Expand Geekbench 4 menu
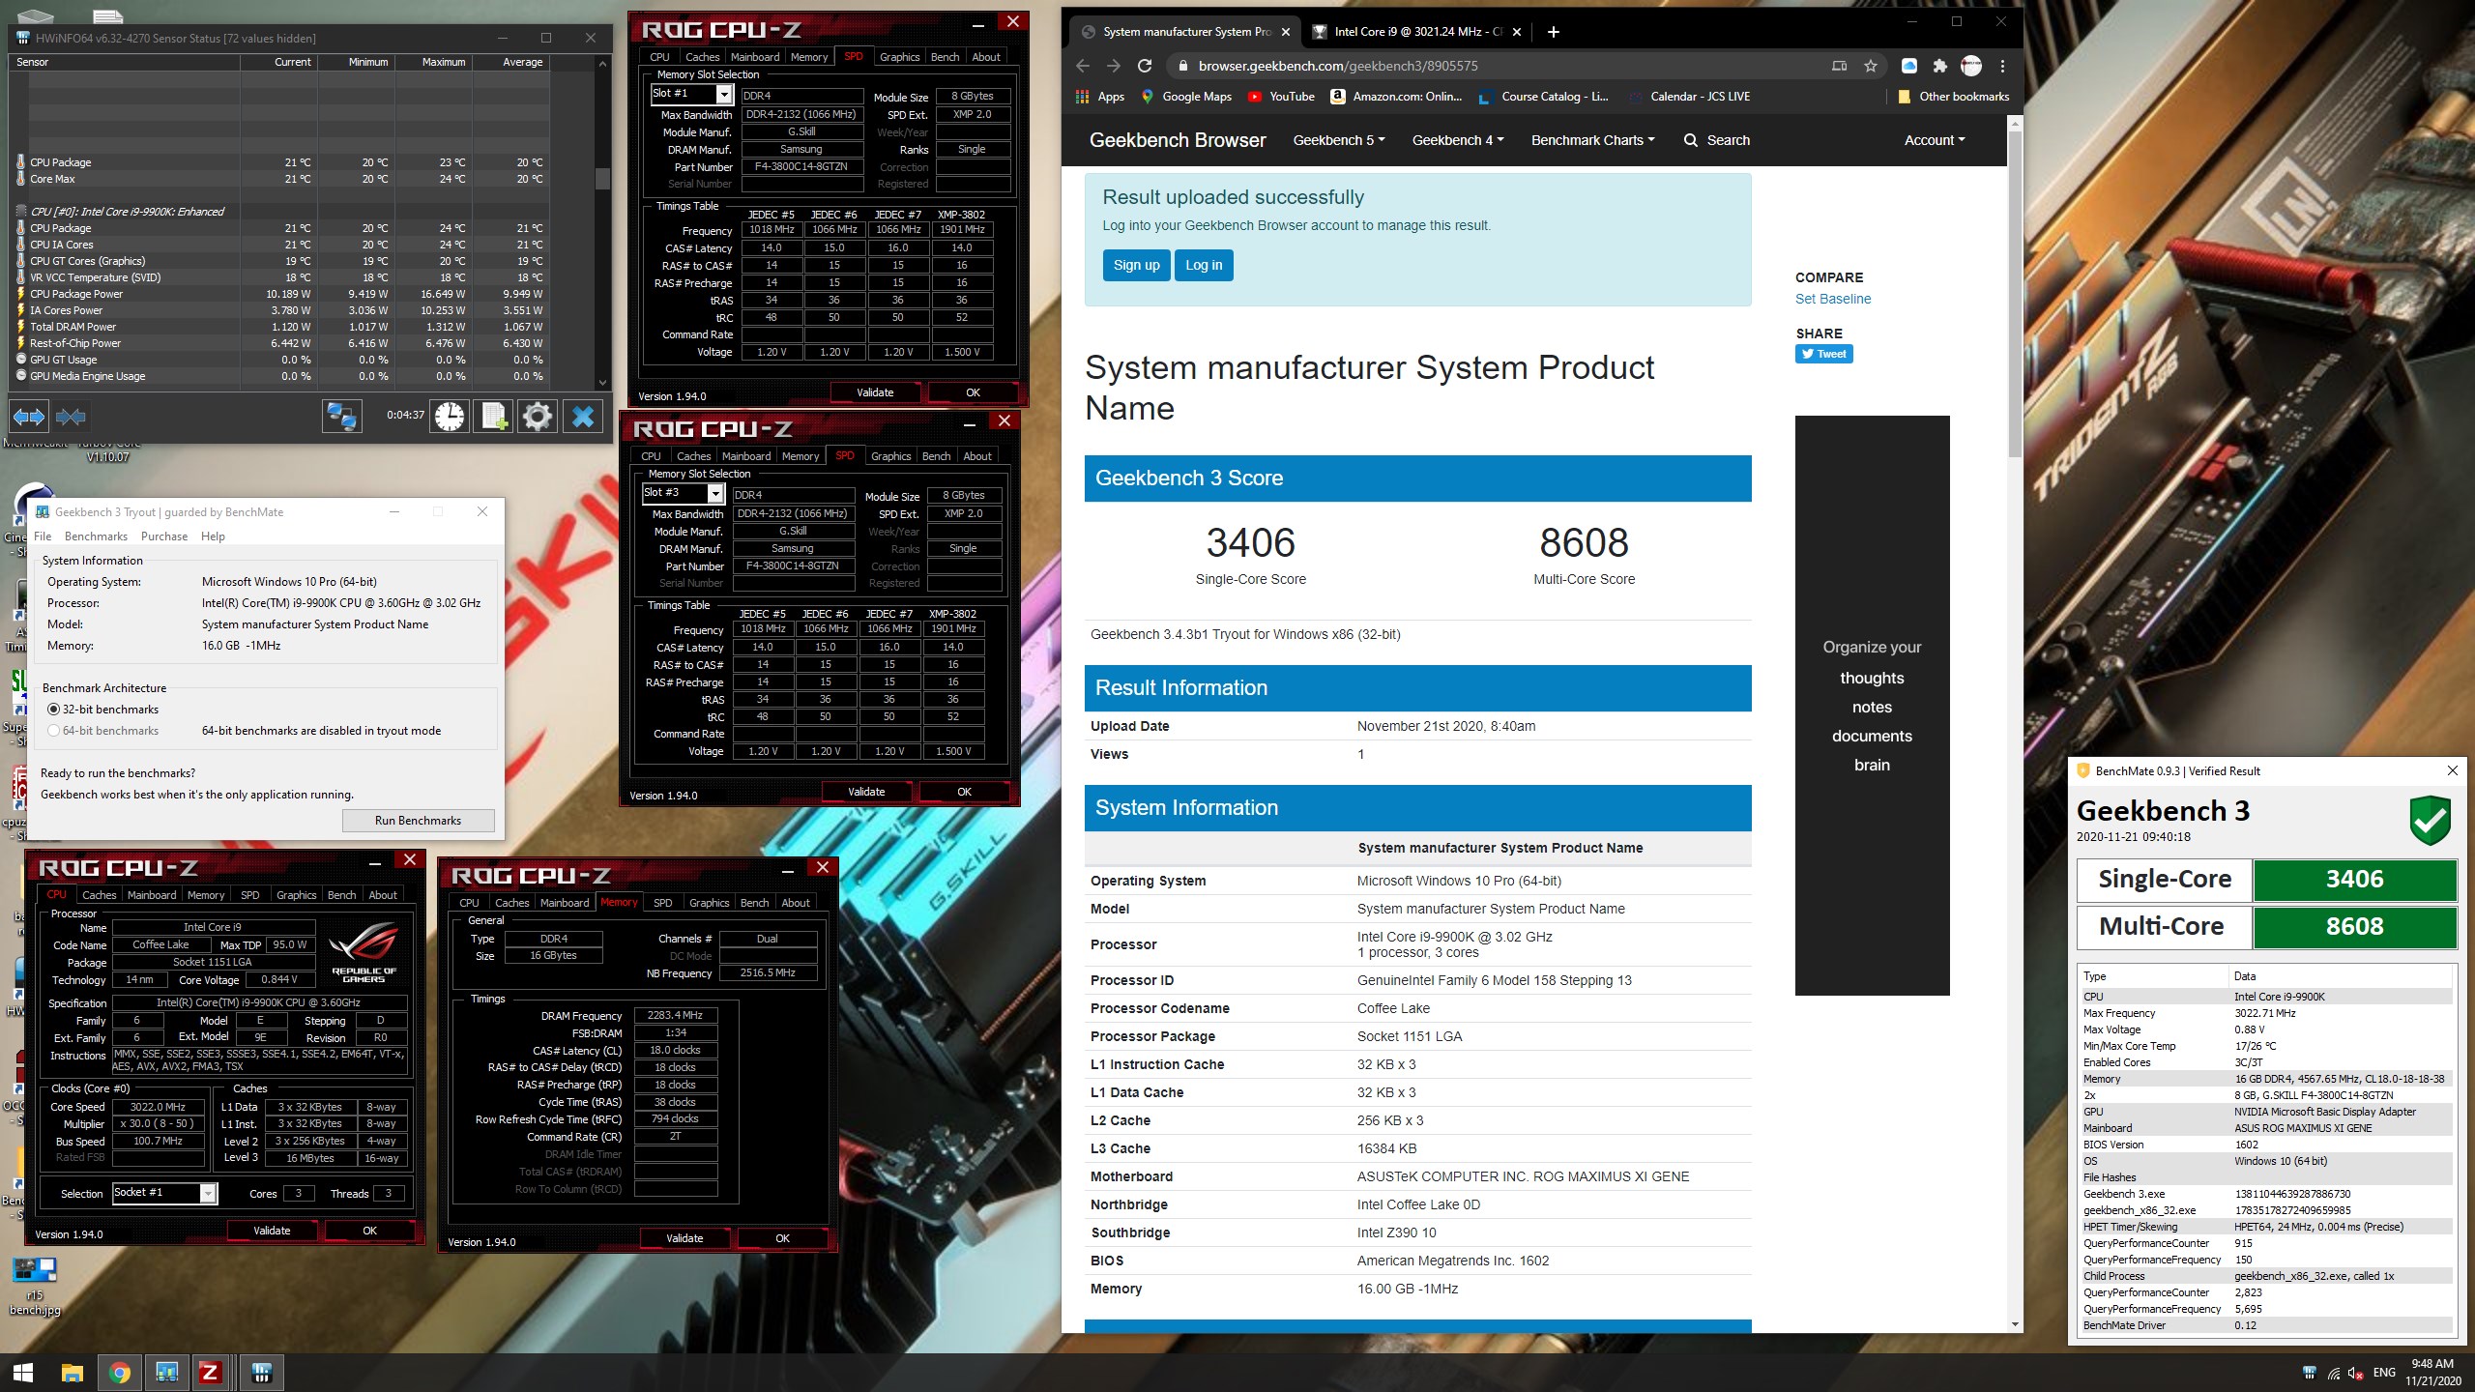This screenshot has height=1392, width=2475. pyautogui.click(x=1458, y=140)
